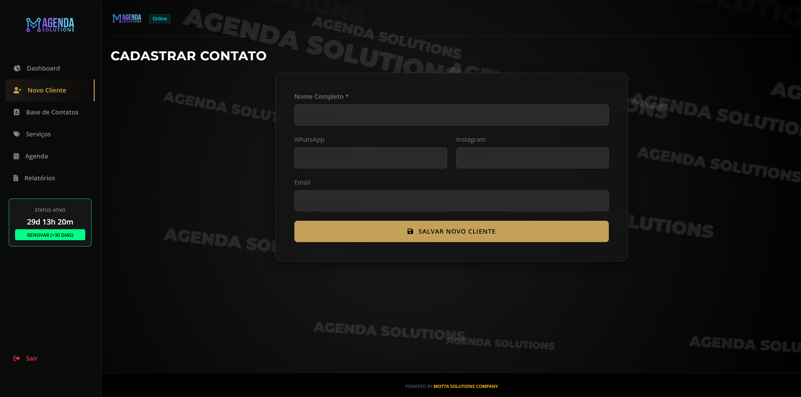Screen dimensions: 801x397
Task: Go to Base de Contatos
Action: 52,112
